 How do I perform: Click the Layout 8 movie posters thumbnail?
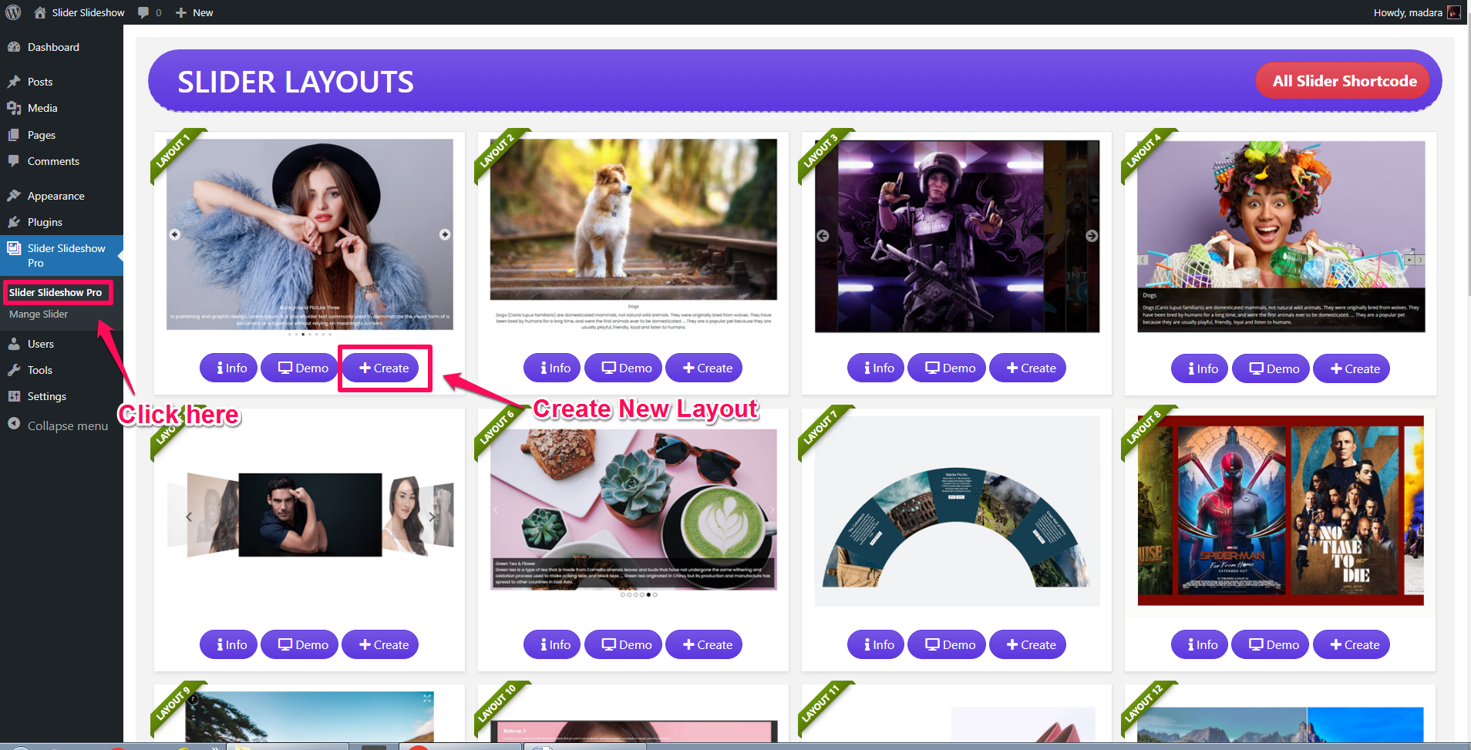click(x=1281, y=510)
